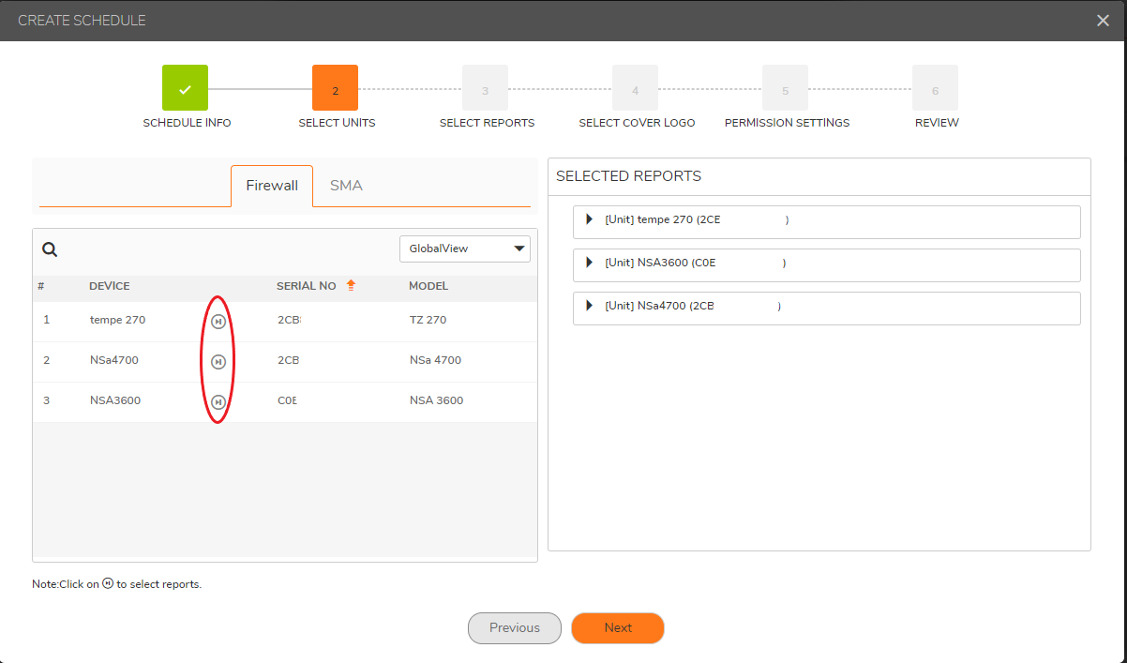Expand [Unit] NSA3600 report entry
The image size is (1127, 663).
(x=590, y=263)
